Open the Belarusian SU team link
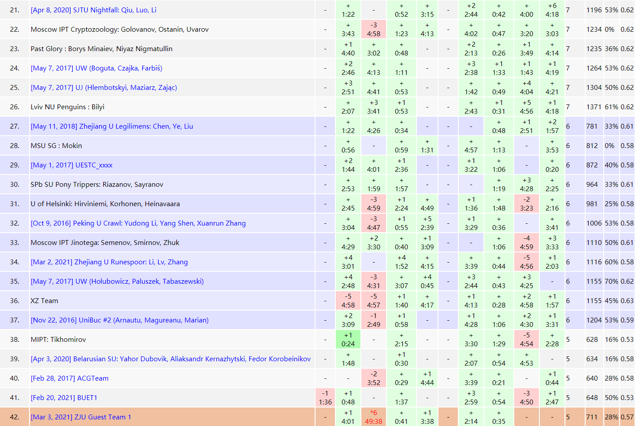Image resolution: width=635 pixels, height=426 pixels. pyautogui.click(x=171, y=359)
